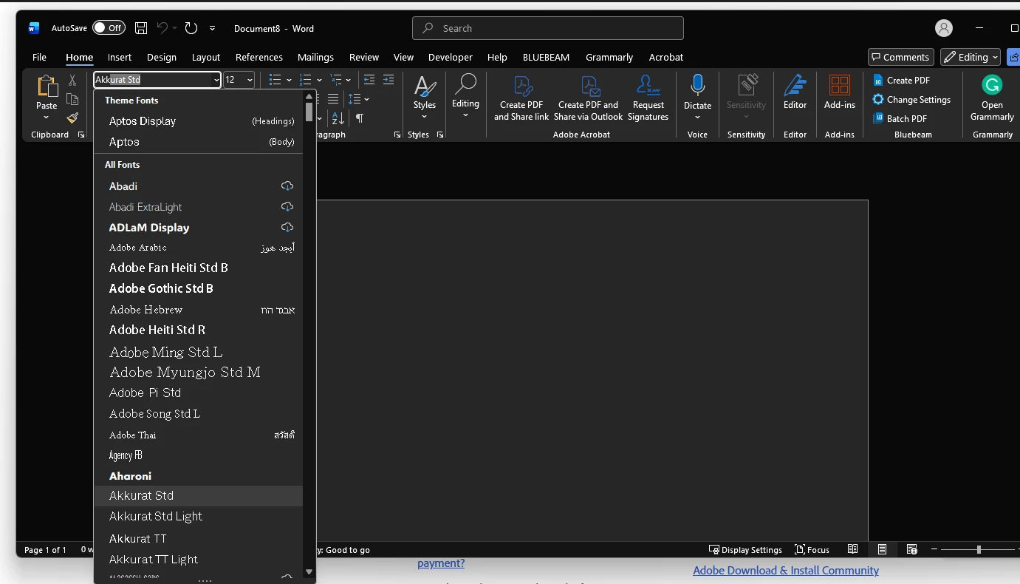Click the Cut scissors icon
The height and width of the screenshot is (584, 1020).
[72, 80]
